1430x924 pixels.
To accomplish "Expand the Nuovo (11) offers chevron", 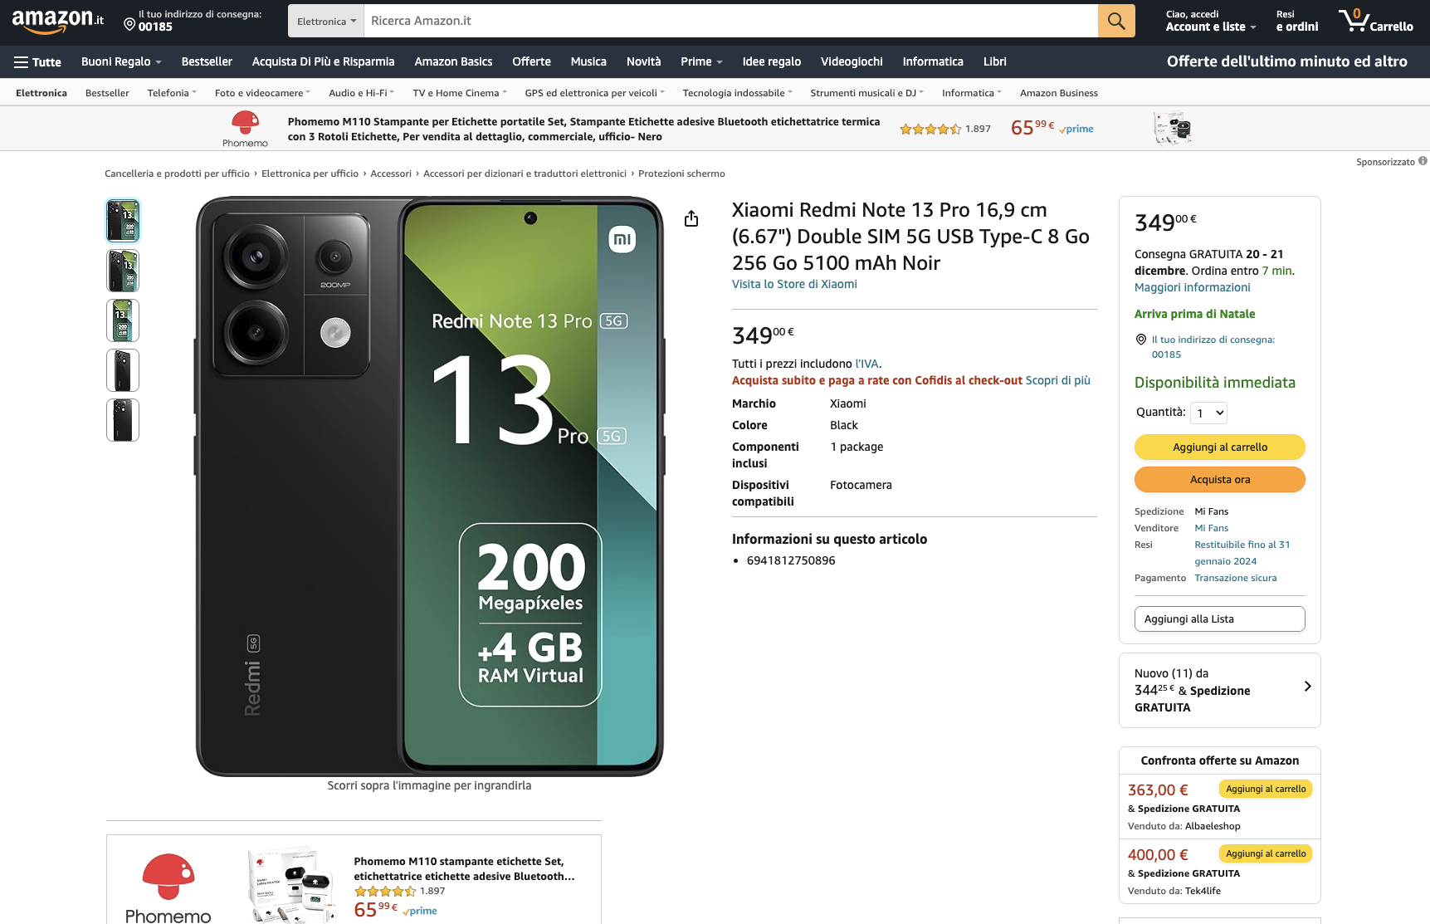I will (1307, 687).
